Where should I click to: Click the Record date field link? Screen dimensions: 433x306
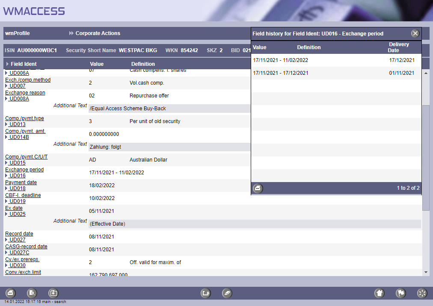(x=19, y=234)
